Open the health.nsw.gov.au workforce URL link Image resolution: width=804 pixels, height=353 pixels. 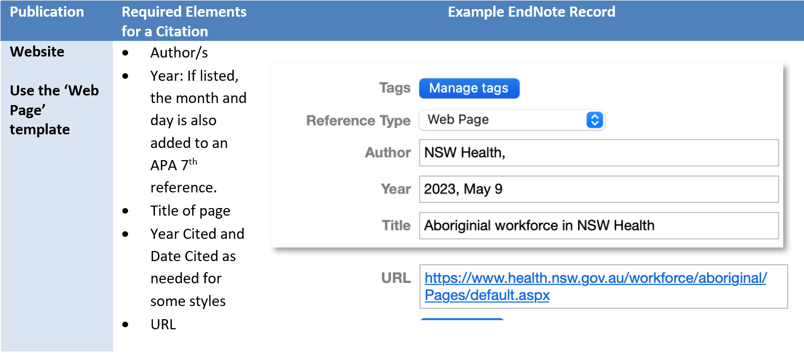[595, 286]
